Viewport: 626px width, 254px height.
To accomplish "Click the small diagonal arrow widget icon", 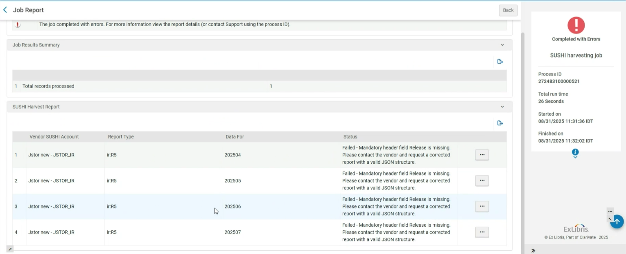I will click(610, 218).
